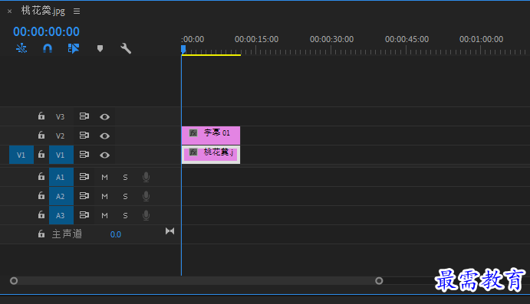Toggle lock on track A3
Viewport: 530px width, 304px height.
(41, 215)
